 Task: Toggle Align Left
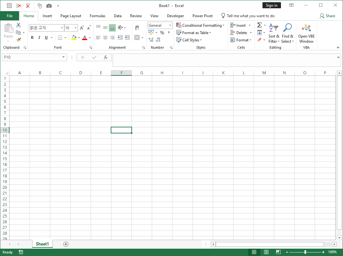coord(98,38)
